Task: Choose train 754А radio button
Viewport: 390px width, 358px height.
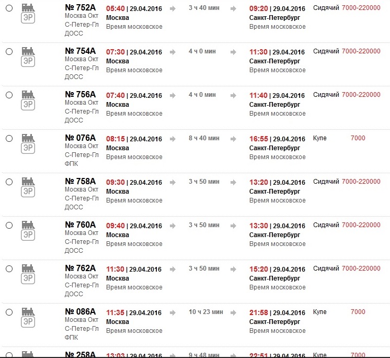Action: click(x=9, y=51)
